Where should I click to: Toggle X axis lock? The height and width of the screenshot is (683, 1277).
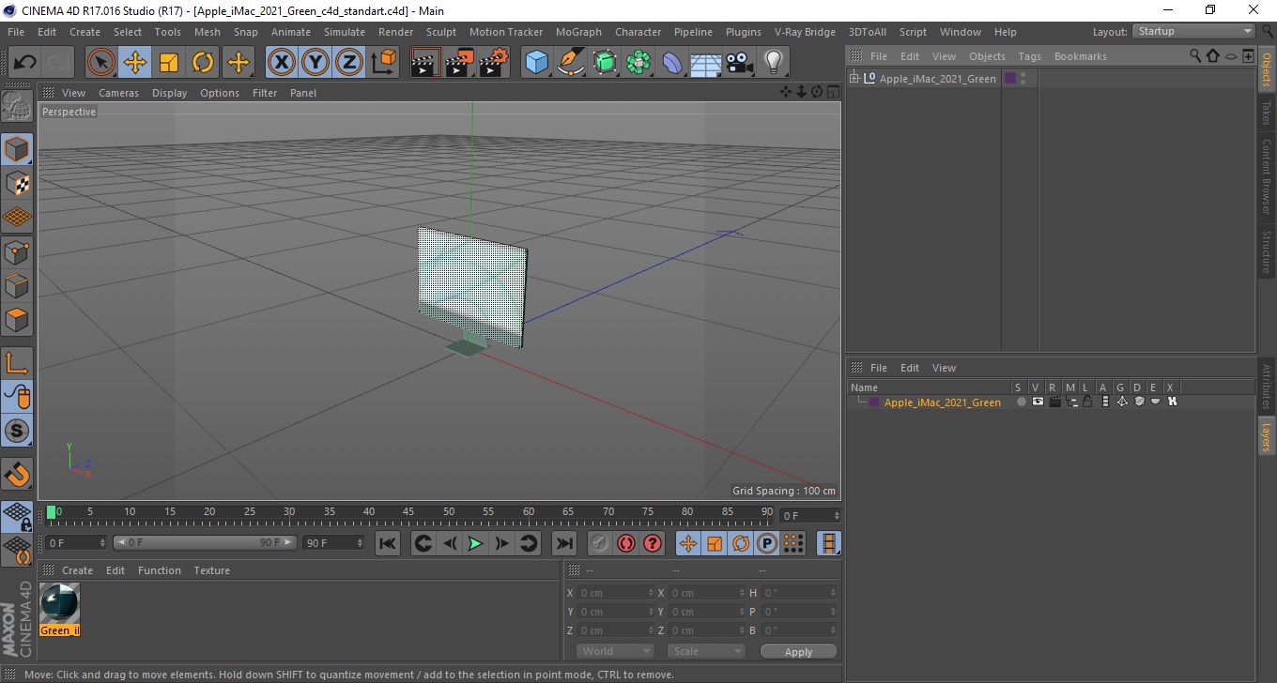[x=282, y=63]
